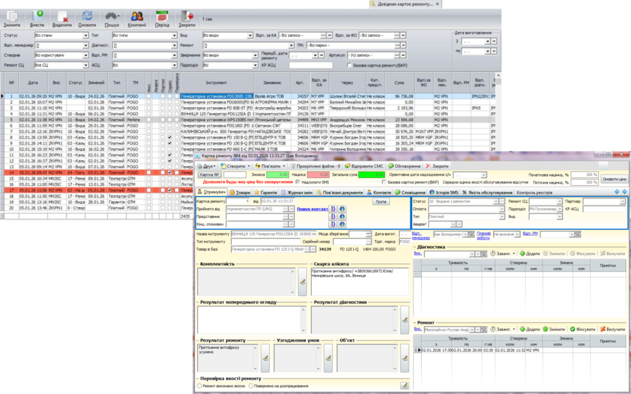Select Ремонт виконано якісно radio button
Screen dimensions: 631x394
(200, 385)
